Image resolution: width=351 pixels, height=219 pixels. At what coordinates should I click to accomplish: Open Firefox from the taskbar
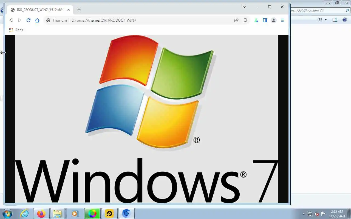pos(41,214)
